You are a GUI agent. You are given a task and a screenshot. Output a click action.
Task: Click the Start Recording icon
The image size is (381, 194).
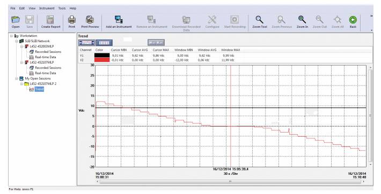[x=235, y=20]
